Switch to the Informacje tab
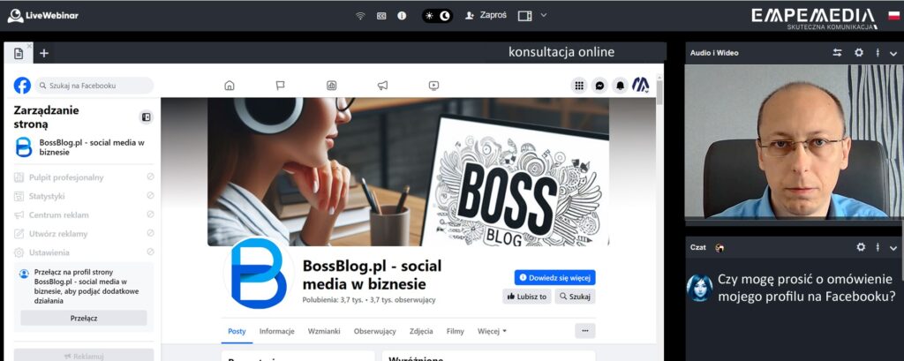The width and height of the screenshot is (904, 361). [x=276, y=331]
